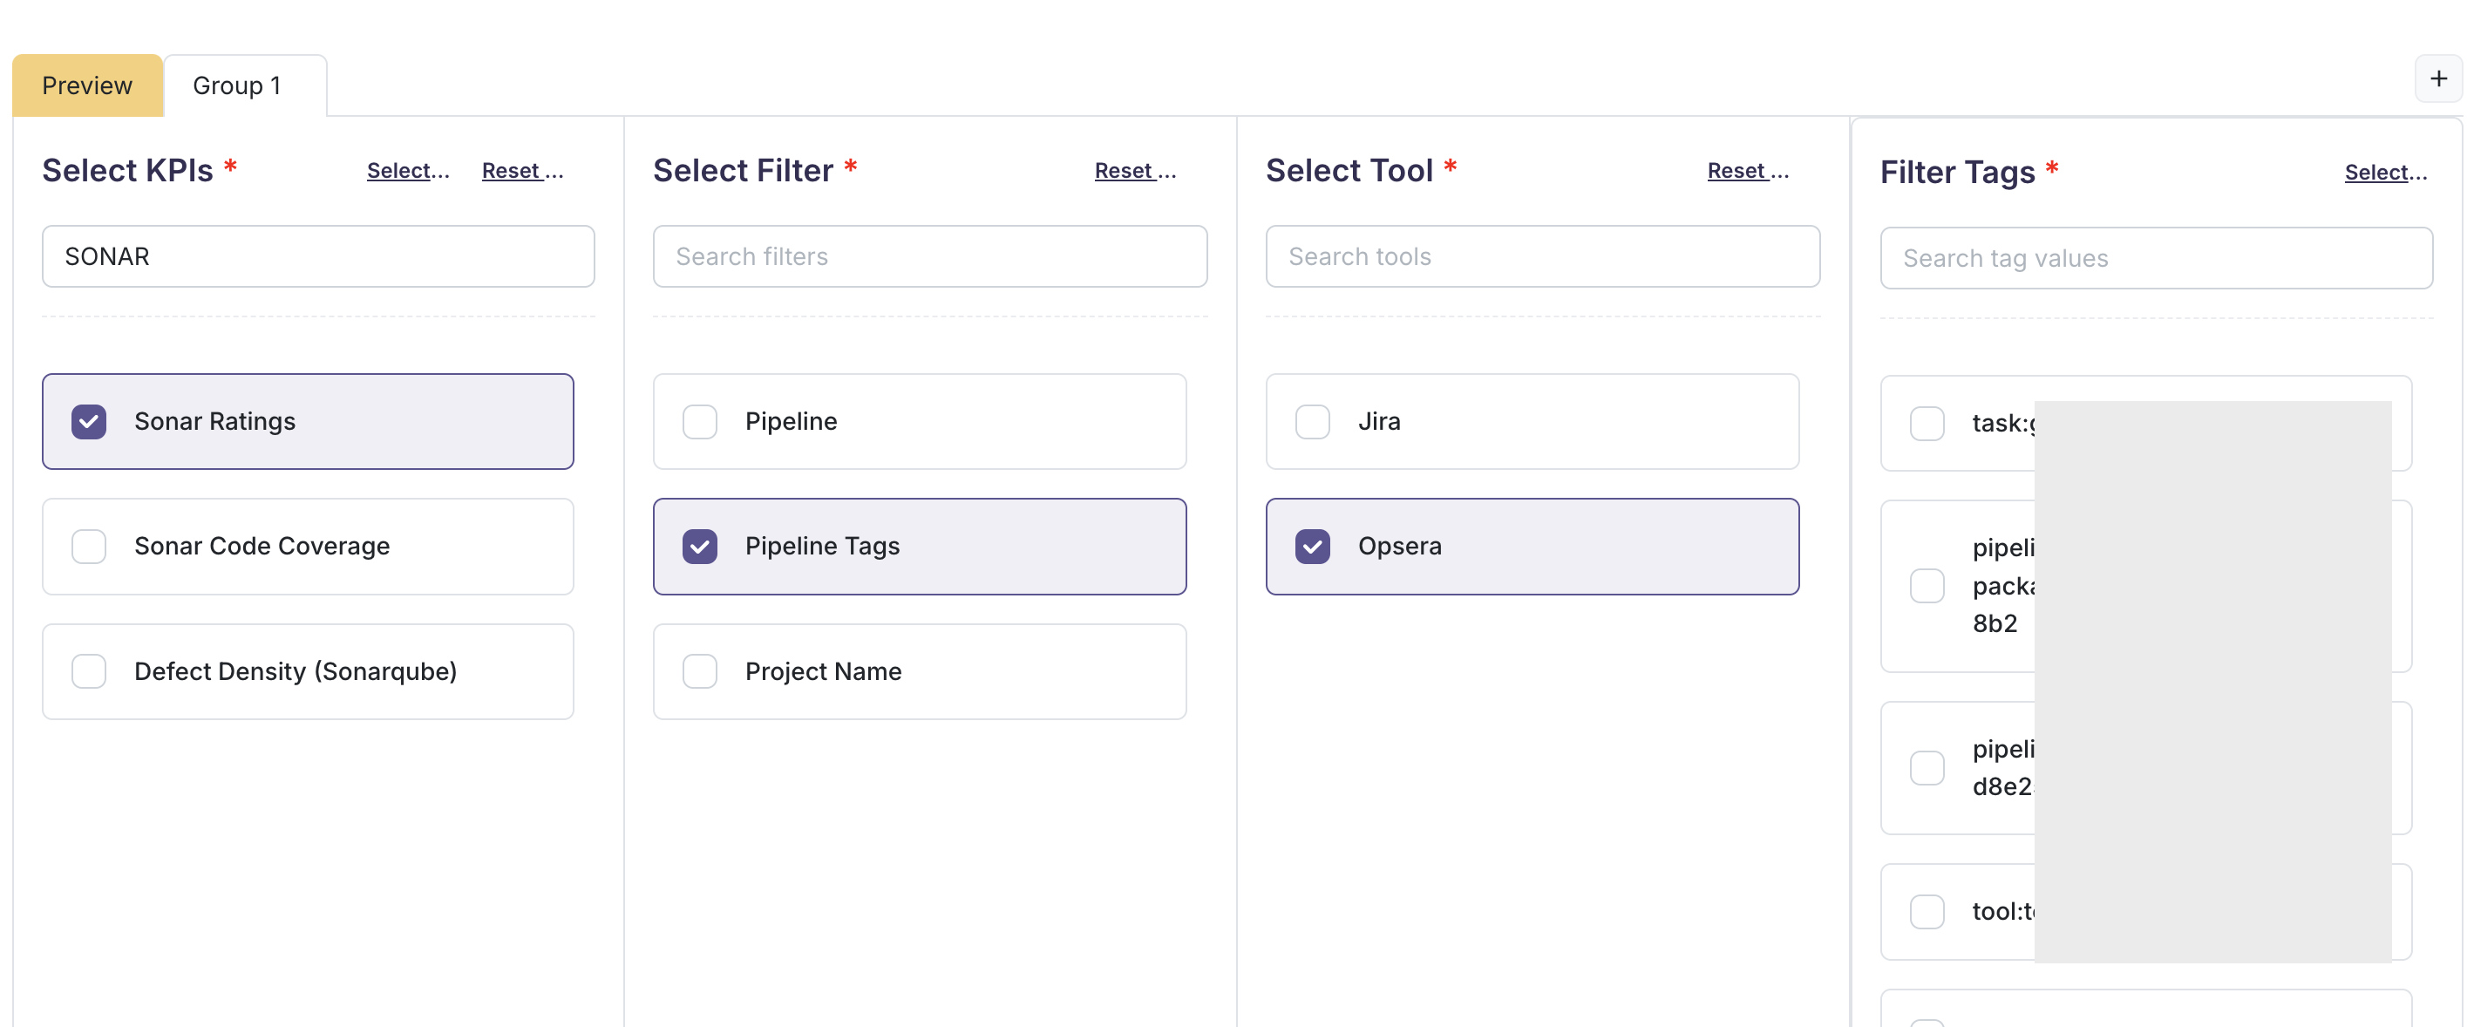The width and height of the screenshot is (2467, 1027).
Task: Focus the Search filters field
Action: point(929,256)
